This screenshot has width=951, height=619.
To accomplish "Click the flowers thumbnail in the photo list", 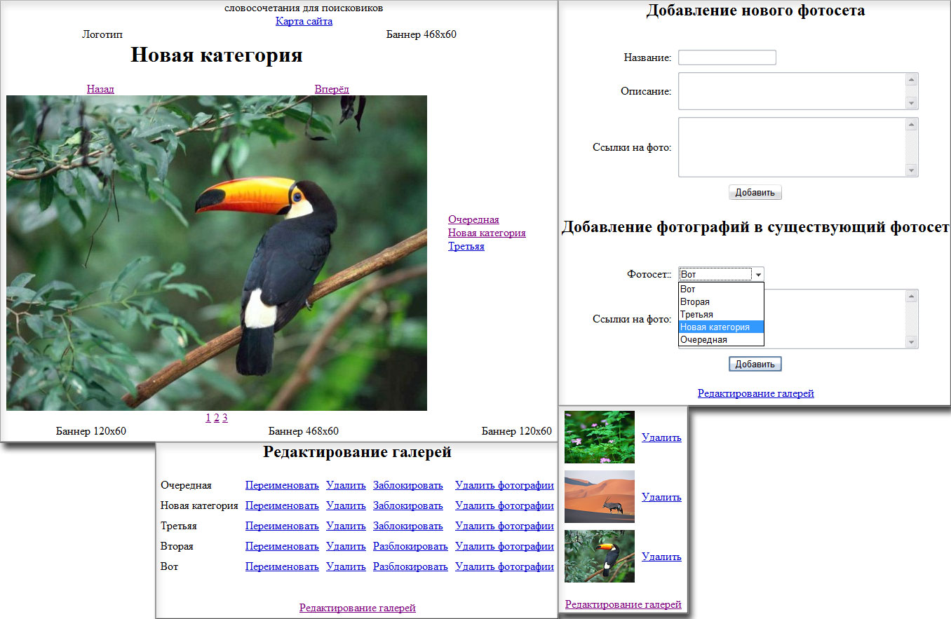I will pyautogui.click(x=599, y=437).
